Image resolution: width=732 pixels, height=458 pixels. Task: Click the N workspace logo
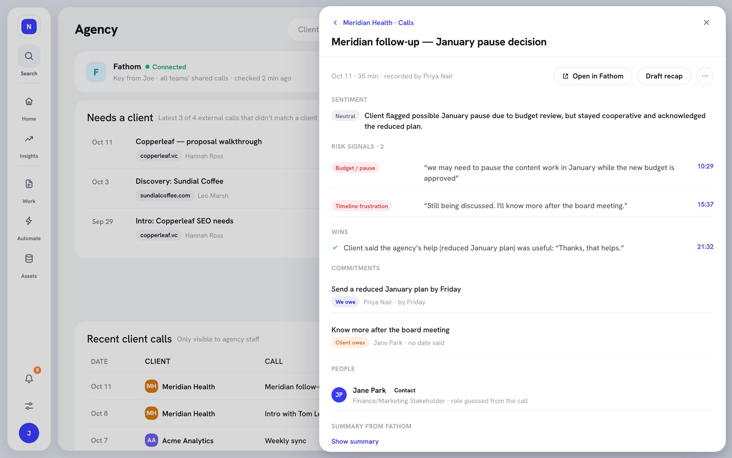(x=29, y=26)
